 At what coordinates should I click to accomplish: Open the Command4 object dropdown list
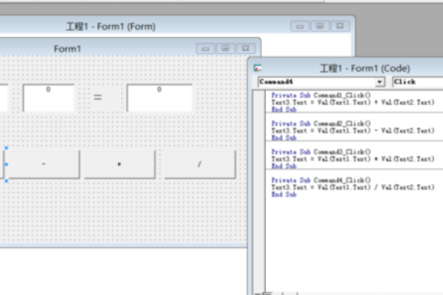[x=380, y=81]
